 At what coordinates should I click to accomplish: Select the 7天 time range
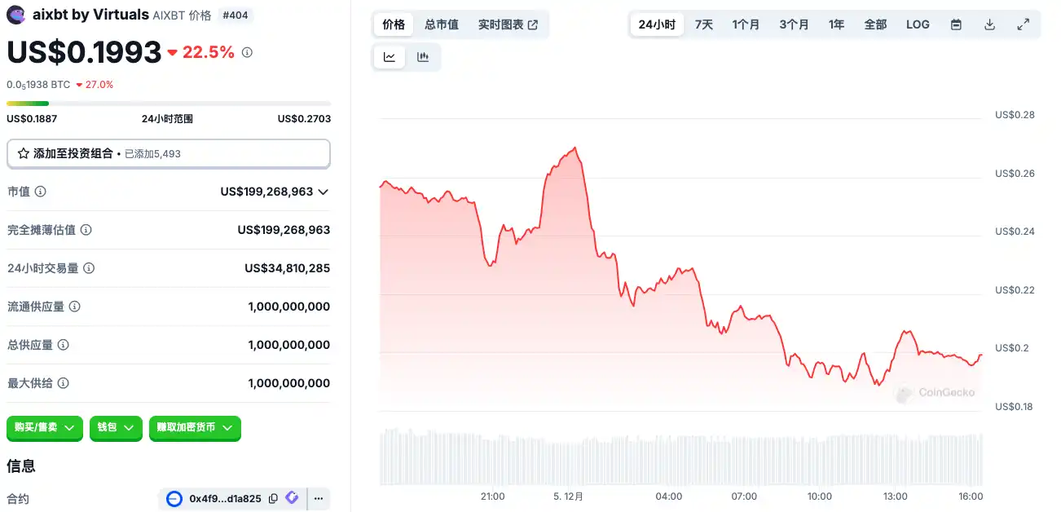tap(704, 24)
